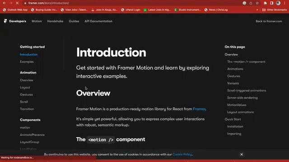Screen dimensions: 289x162
Task: Open Studio Instrument bookmark
Action: click(187, 10)
